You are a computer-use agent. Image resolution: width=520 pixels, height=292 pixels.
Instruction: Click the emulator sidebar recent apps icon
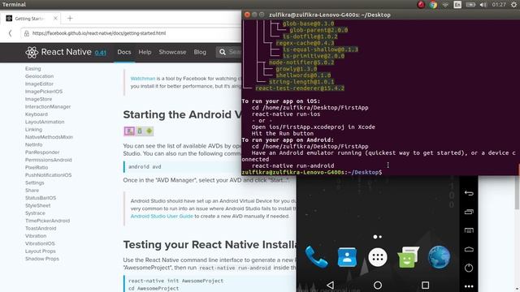(469, 212)
